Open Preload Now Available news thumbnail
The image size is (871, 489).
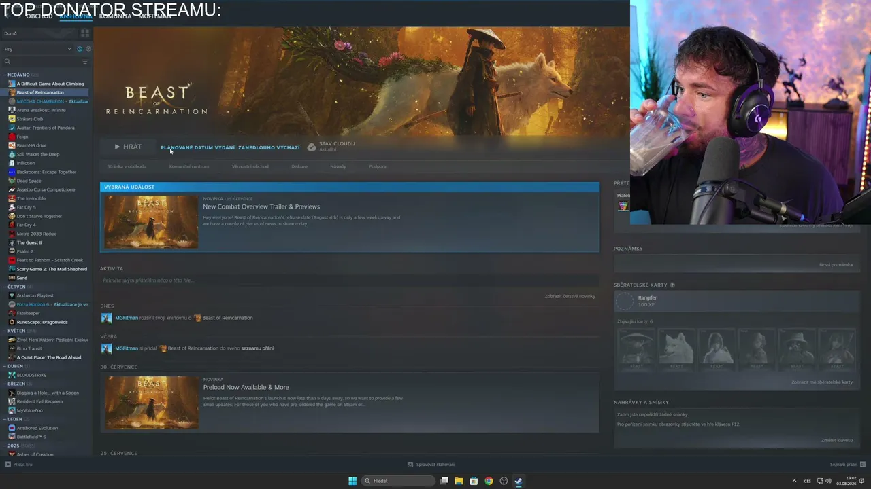point(151,403)
